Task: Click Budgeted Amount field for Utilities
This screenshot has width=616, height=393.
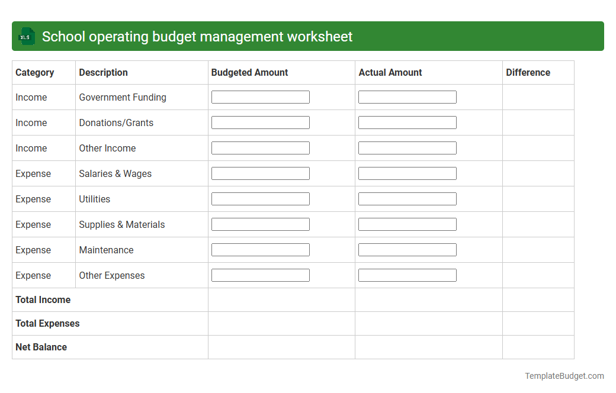Action: coord(260,198)
